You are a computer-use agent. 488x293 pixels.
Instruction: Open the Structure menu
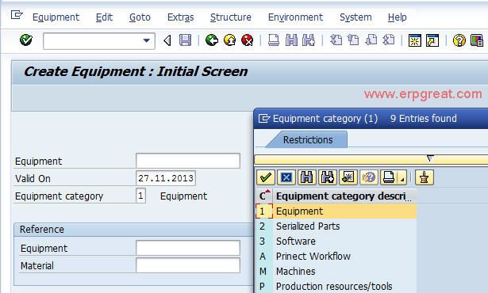point(231,17)
